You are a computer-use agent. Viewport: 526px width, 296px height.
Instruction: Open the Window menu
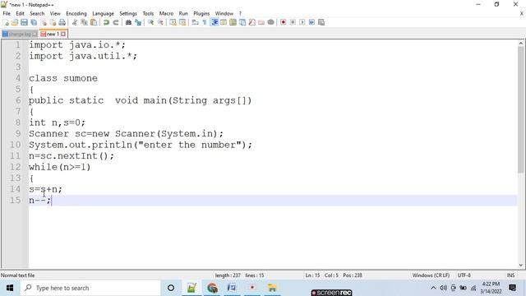224,13
